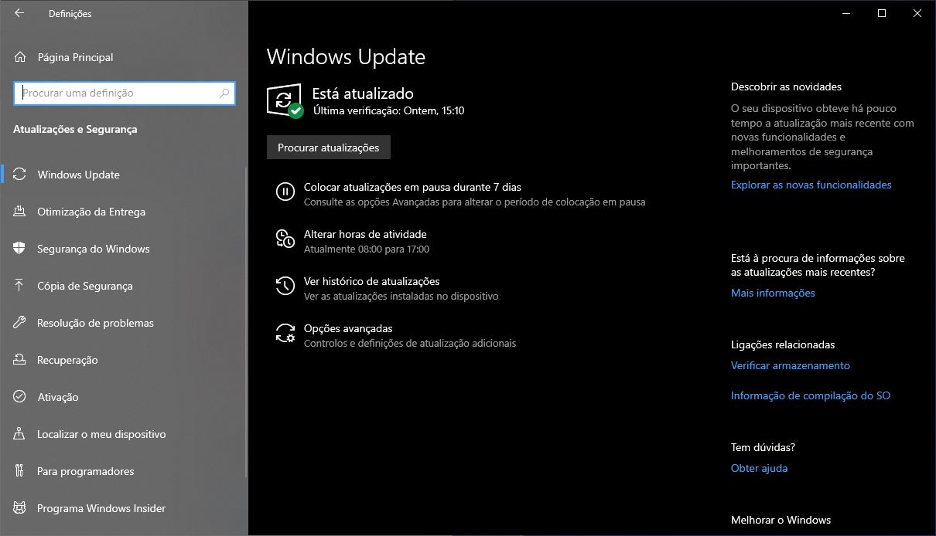The image size is (936, 536).
Task: Minimize the Definições window
Action: point(846,13)
